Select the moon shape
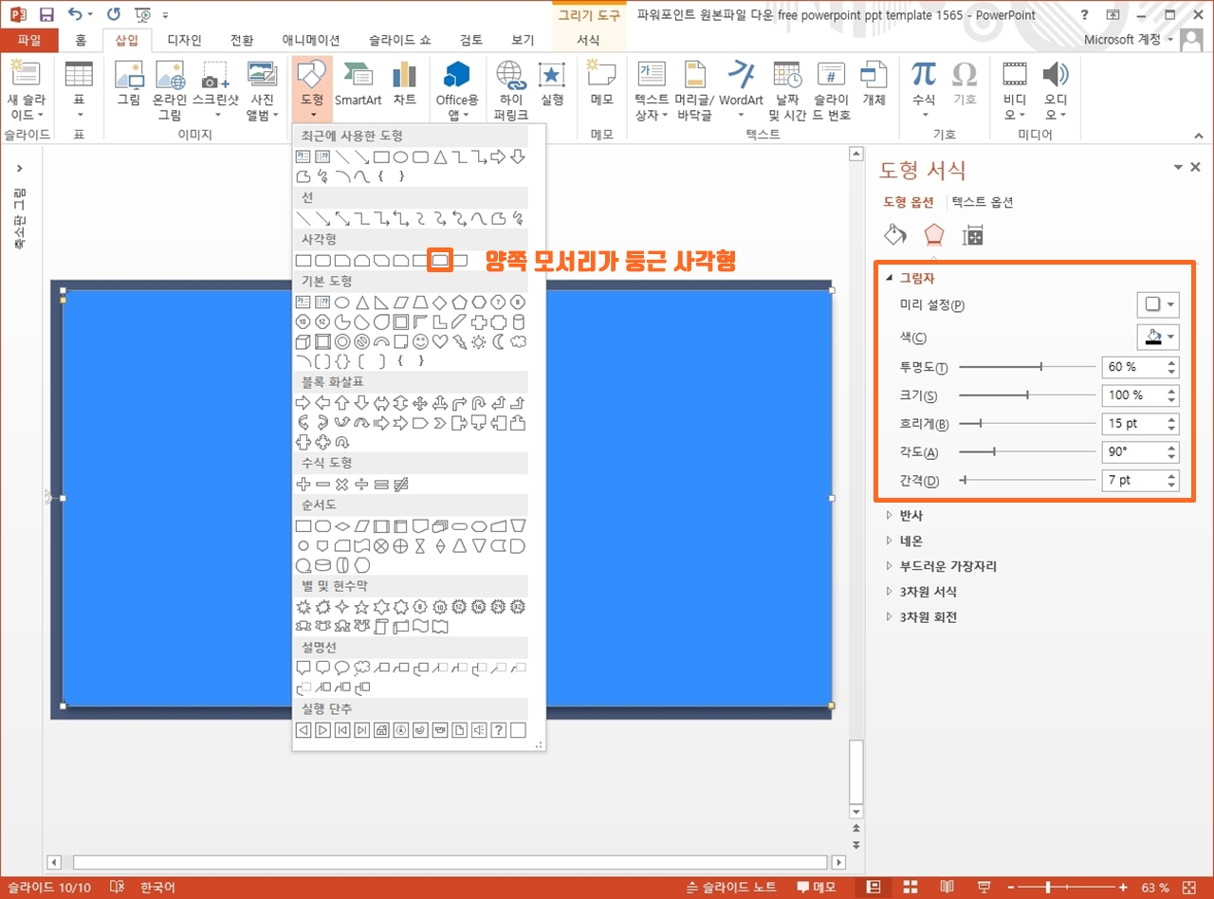This screenshot has height=899, width=1214. pyautogui.click(x=498, y=341)
